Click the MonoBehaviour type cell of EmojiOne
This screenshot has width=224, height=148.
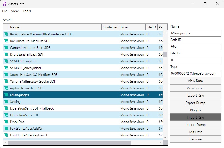pyautogui.click(x=132, y=122)
